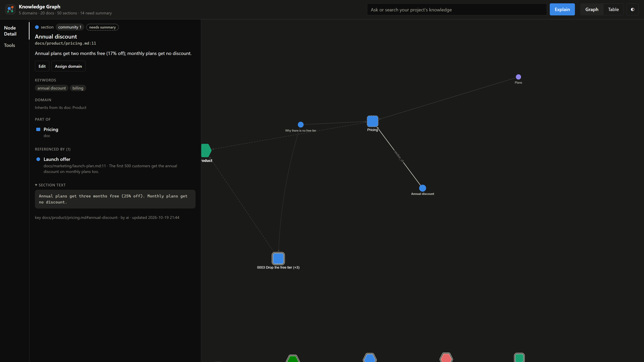Collapse the Section Text disclosure
Image resolution: width=644 pixels, height=362 pixels.
[50, 185]
